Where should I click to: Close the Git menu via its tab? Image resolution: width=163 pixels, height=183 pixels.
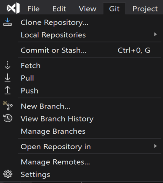pyautogui.click(x=114, y=9)
